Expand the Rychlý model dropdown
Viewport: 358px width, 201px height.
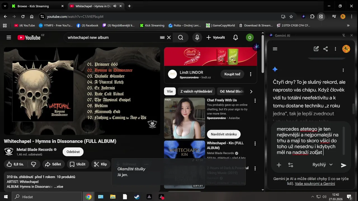click(x=322, y=165)
